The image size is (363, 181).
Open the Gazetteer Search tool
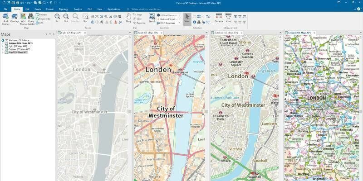(x=152, y=18)
